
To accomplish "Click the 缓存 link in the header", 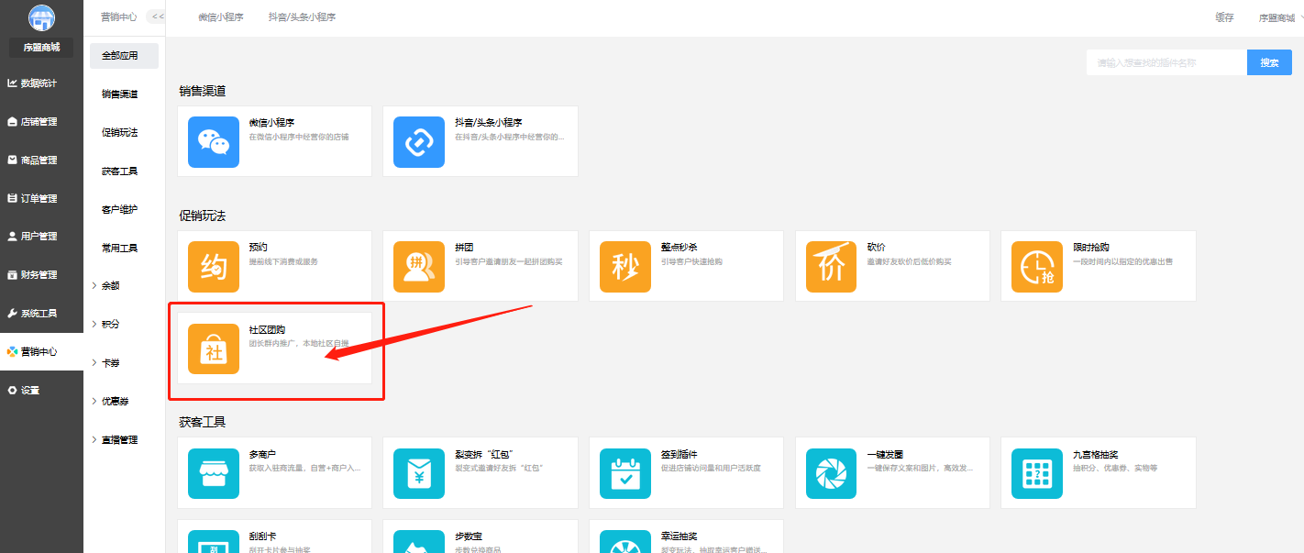I will tap(1224, 17).
